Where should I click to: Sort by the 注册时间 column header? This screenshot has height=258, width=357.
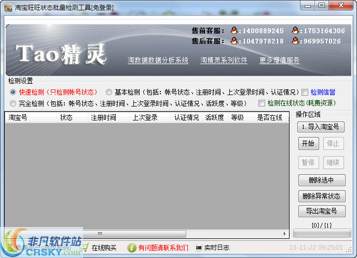click(108, 117)
